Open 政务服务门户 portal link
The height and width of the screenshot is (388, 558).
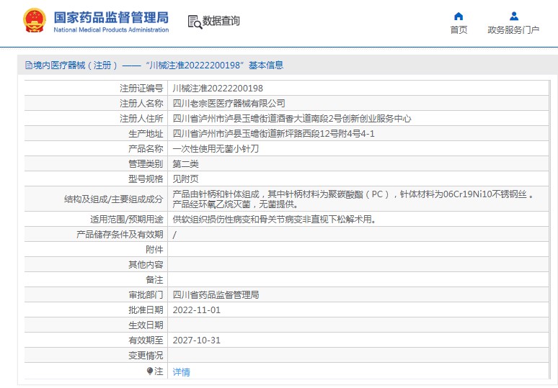pyautogui.click(x=513, y=30)
